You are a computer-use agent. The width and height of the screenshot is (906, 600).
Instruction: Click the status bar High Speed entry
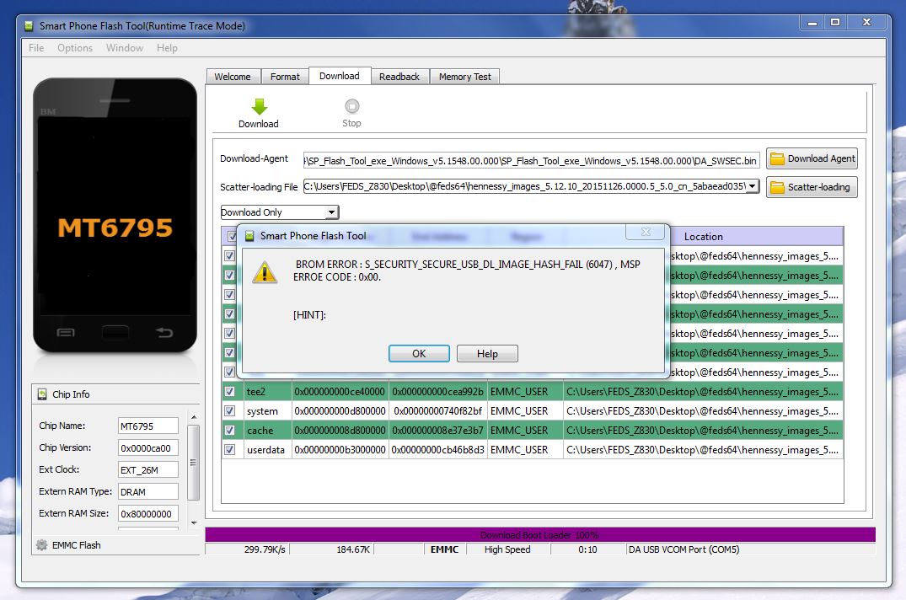[507, 549]
